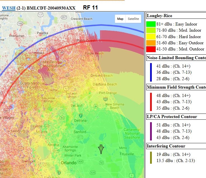Click the green 81+ dBu legend swatch
206x178 pixels.
[151, 24]
